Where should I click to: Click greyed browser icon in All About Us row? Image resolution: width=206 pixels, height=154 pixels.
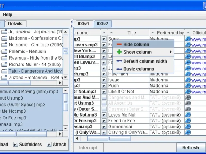[x=188, y=103]
